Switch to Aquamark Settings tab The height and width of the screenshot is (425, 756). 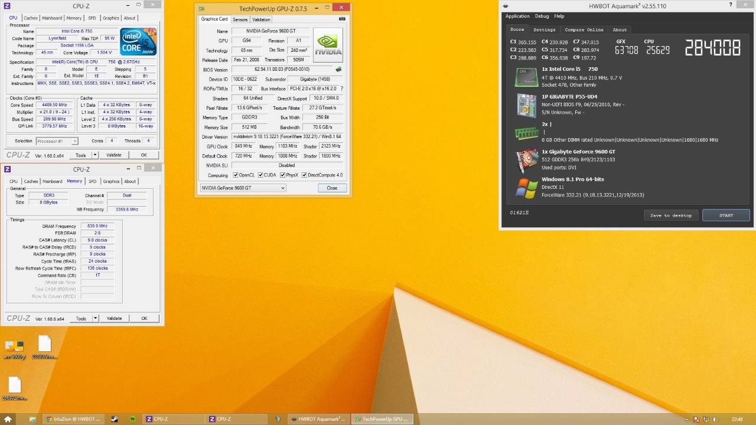click(x=544, y=30)
